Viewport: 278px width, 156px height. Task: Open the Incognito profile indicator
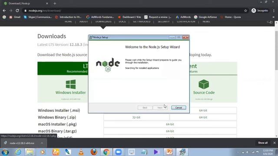click(260, 10)
